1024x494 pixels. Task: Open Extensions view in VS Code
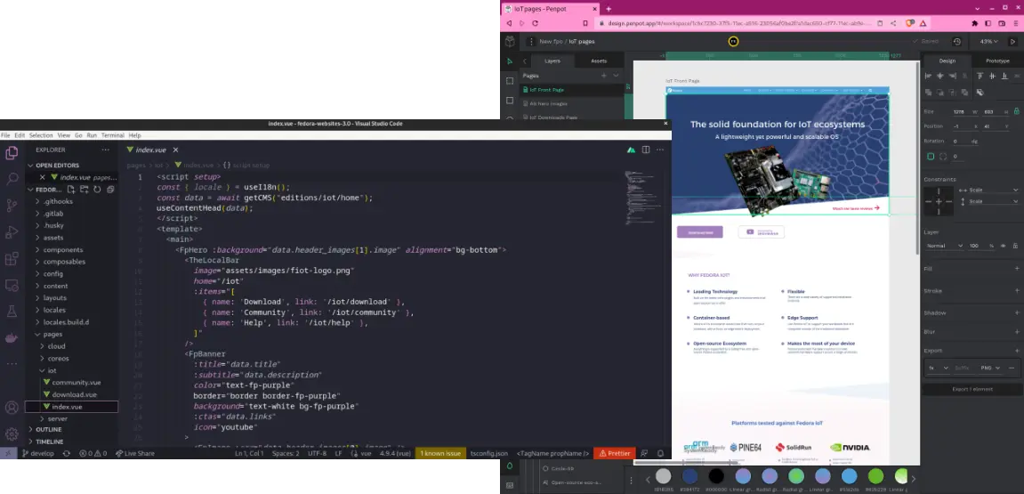click(12, 259)
